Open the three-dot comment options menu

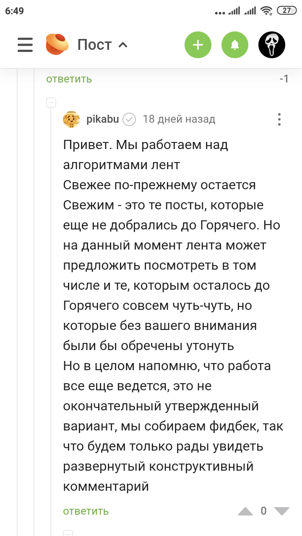coord(279,119)
